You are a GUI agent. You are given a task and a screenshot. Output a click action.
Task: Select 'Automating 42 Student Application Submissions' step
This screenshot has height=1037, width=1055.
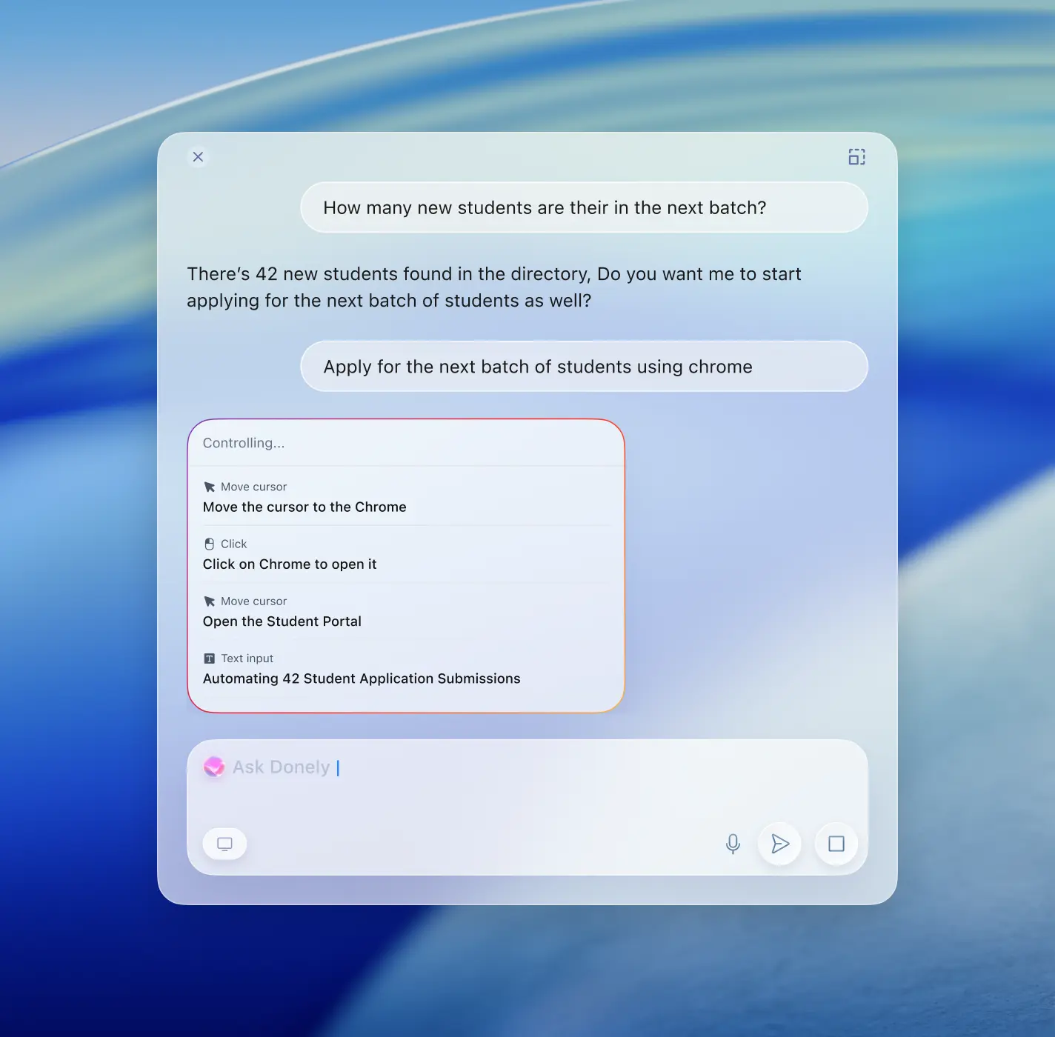point(362,678)
